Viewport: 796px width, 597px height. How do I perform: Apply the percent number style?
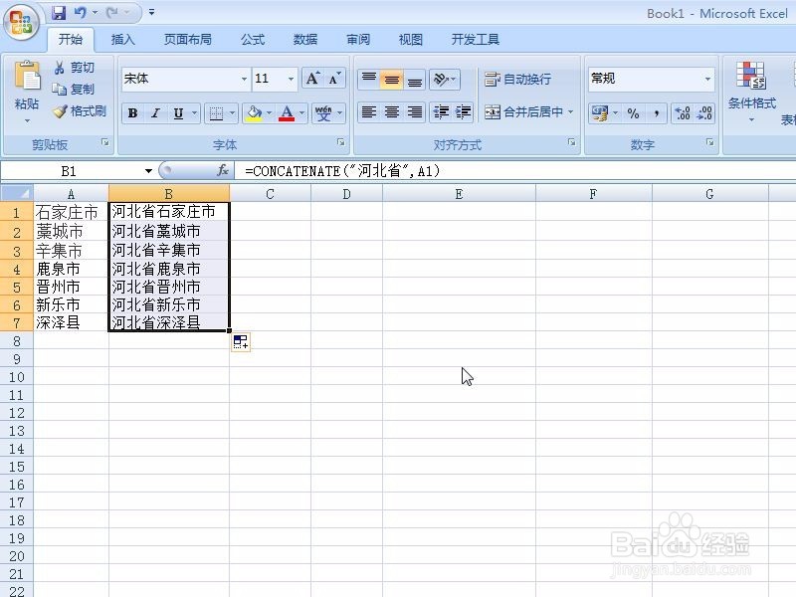632,112
